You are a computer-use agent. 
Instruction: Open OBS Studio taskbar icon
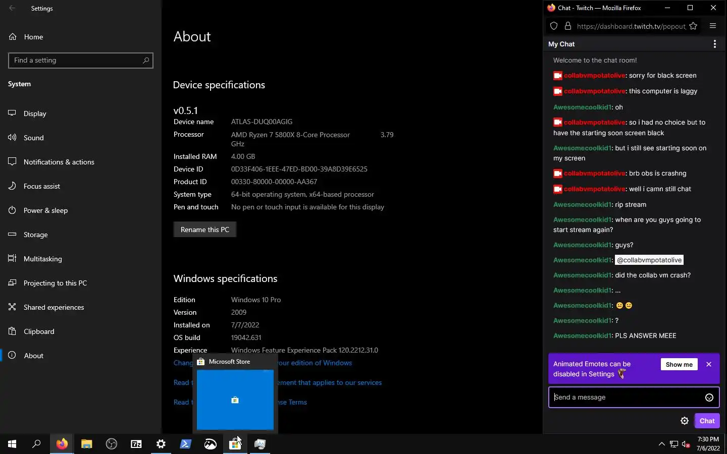pos(111,444)
